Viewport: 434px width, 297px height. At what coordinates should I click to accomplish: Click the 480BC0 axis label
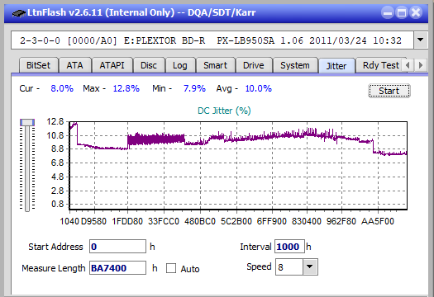pyautogui.click(x=200, y=221)
